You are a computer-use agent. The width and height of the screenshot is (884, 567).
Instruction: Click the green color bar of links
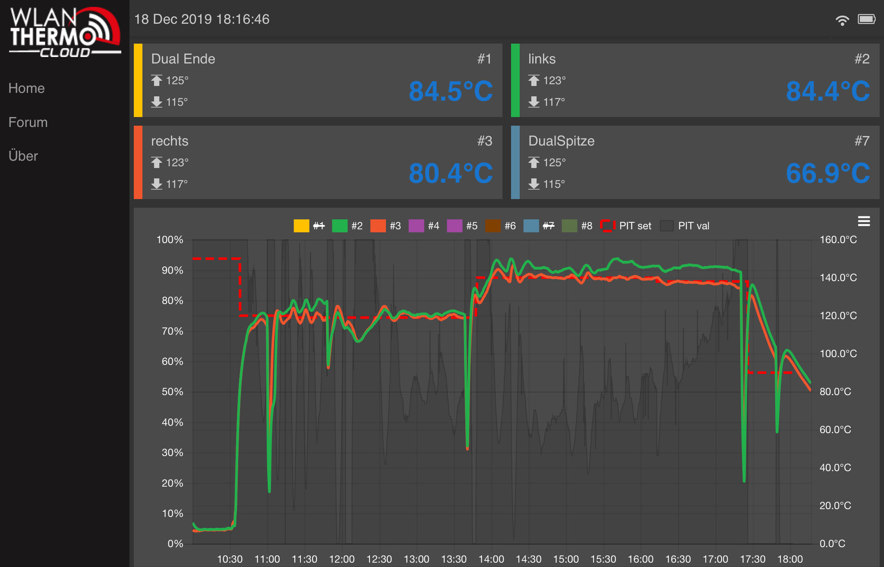click(x=515, y=80)
